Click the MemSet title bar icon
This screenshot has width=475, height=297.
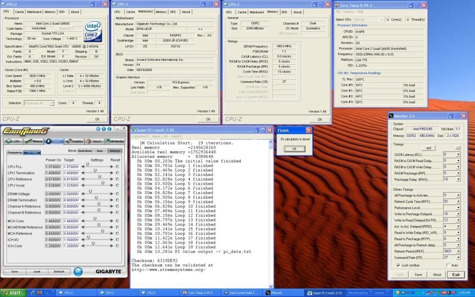click(x=391, y=116)
